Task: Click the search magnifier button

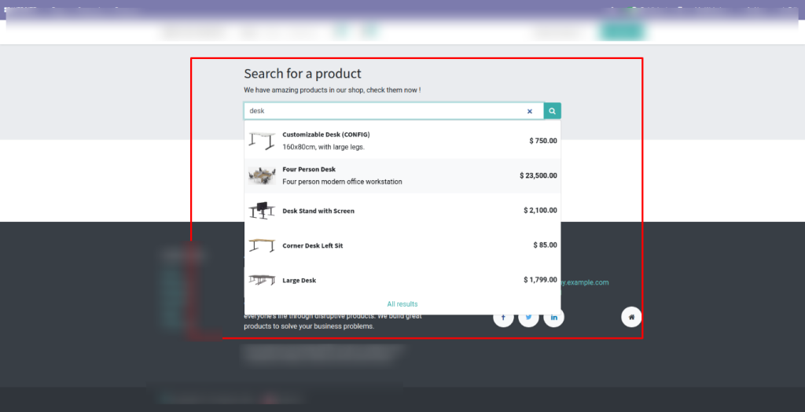Action: [552, 111]
